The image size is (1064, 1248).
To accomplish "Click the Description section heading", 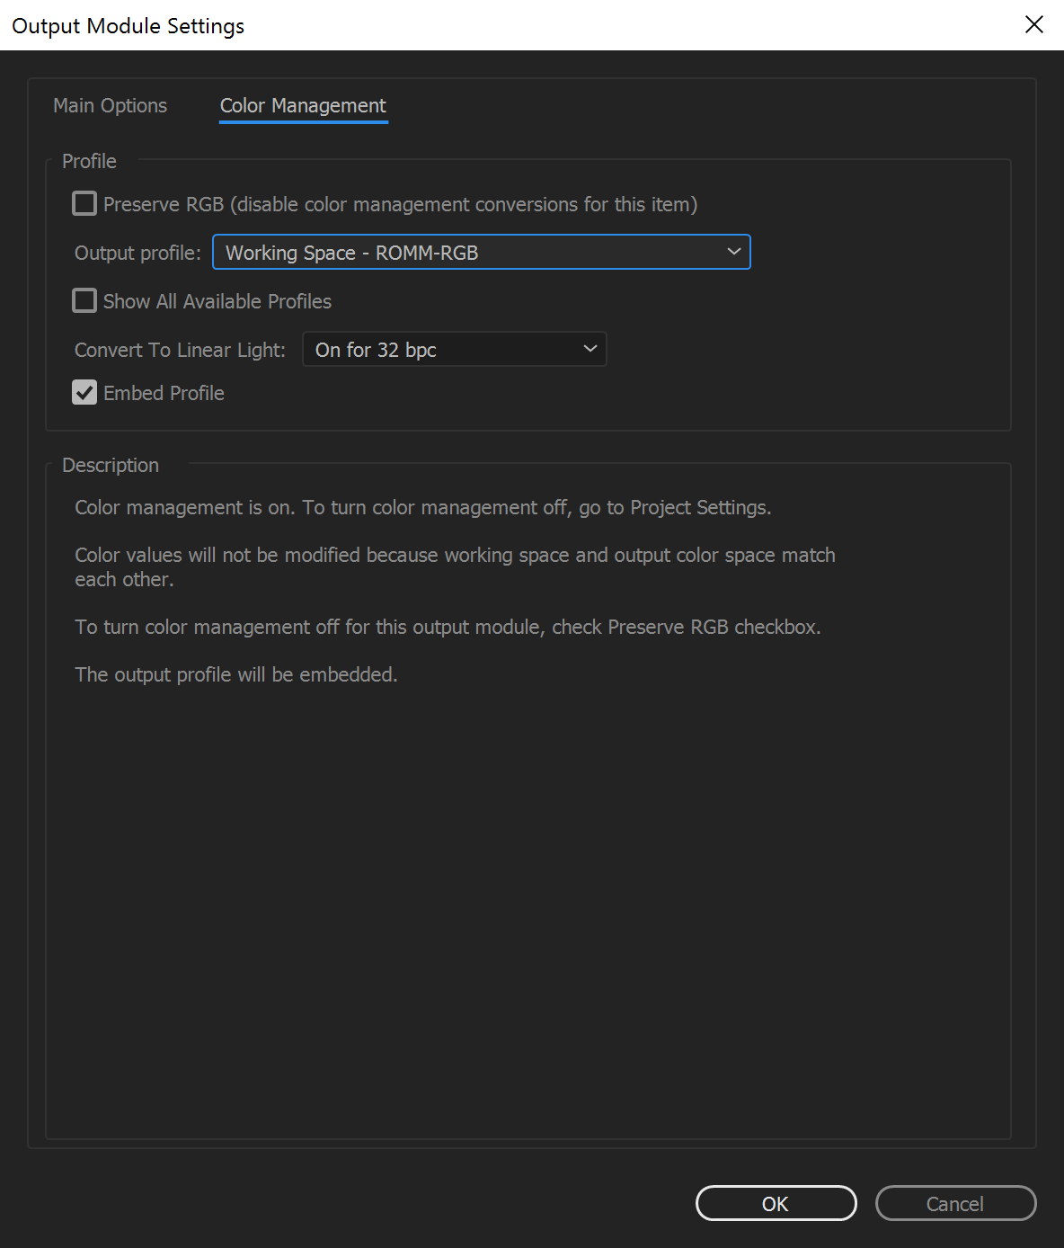I will point(110,465).
